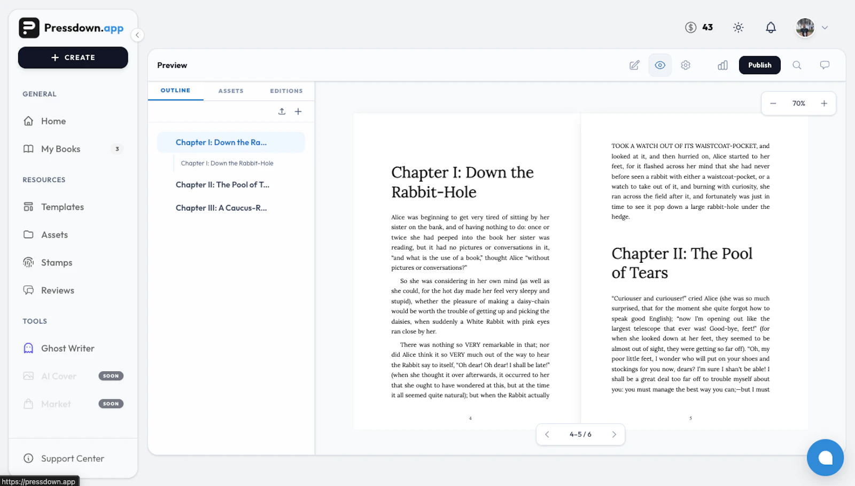Click the Create button
The height and width of the screenshot is (486, 855).
73,58
